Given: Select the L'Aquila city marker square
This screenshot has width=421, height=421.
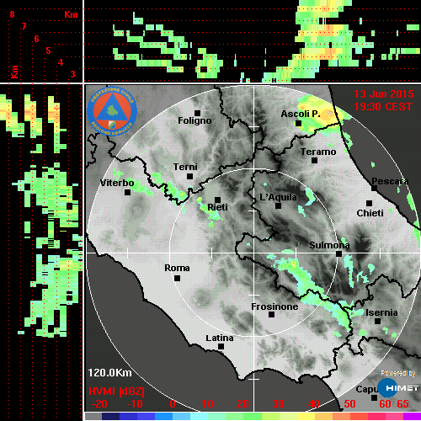Looking at the screenshot, I should click(278, 205).
